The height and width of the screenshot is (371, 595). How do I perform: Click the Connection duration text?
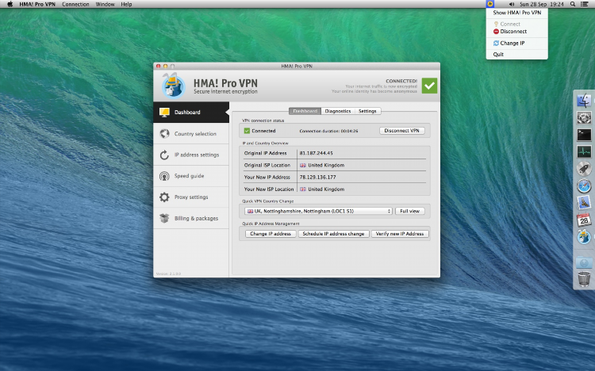pos(328,131)
